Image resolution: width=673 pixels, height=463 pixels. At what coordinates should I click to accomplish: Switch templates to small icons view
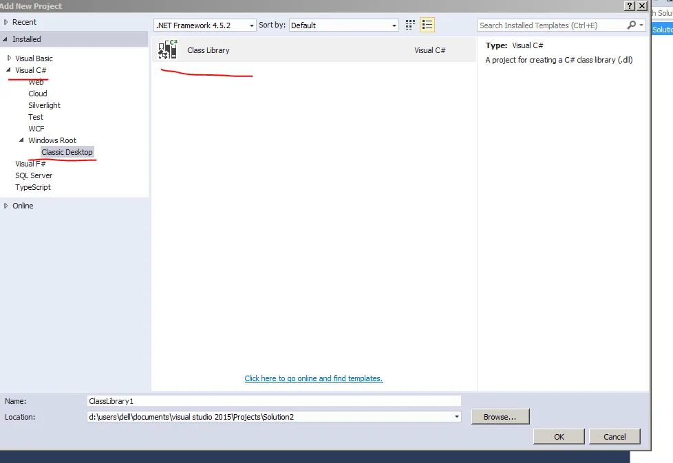point(410,25)
